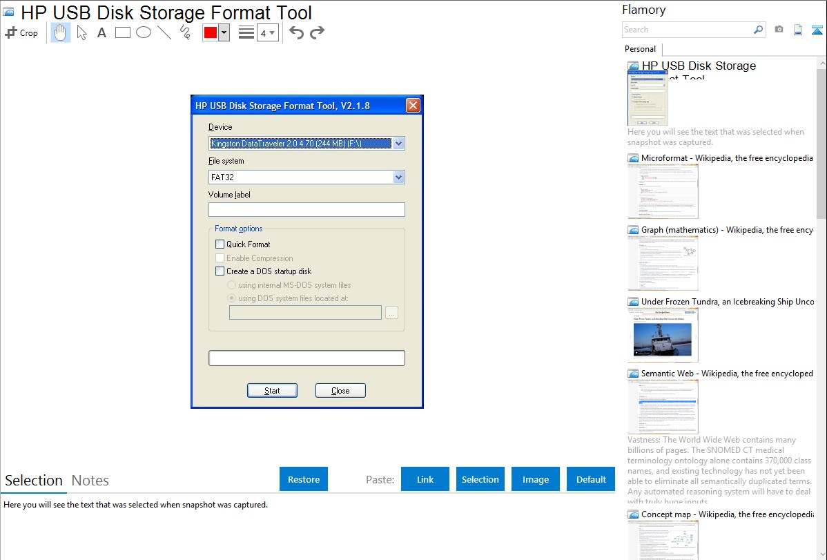Click the undo arrow icon
Screen dimensions: 827x560
[x=296, y=32]
